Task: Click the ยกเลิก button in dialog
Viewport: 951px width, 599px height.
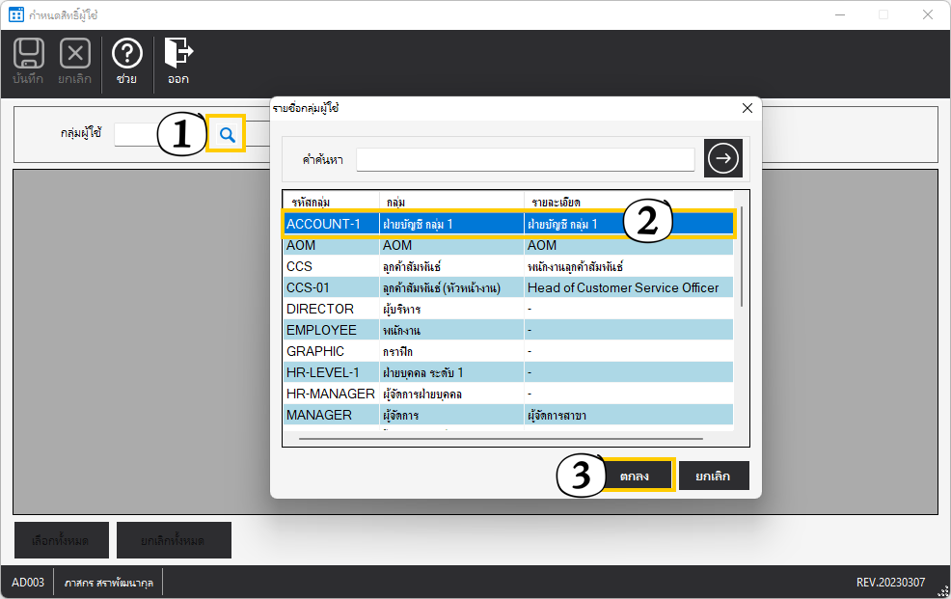Action: tap(714, 476)
